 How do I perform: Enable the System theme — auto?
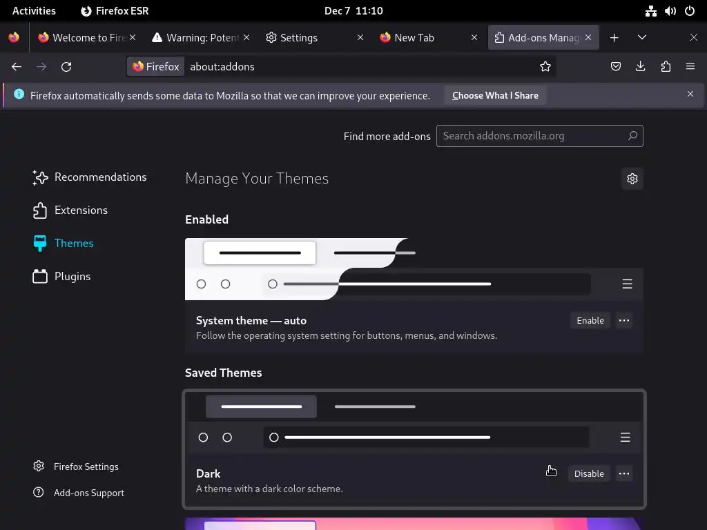[590, 320]
